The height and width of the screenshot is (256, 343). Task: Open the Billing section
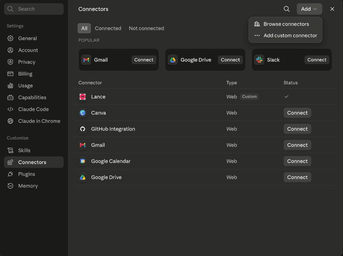(34, 74)
